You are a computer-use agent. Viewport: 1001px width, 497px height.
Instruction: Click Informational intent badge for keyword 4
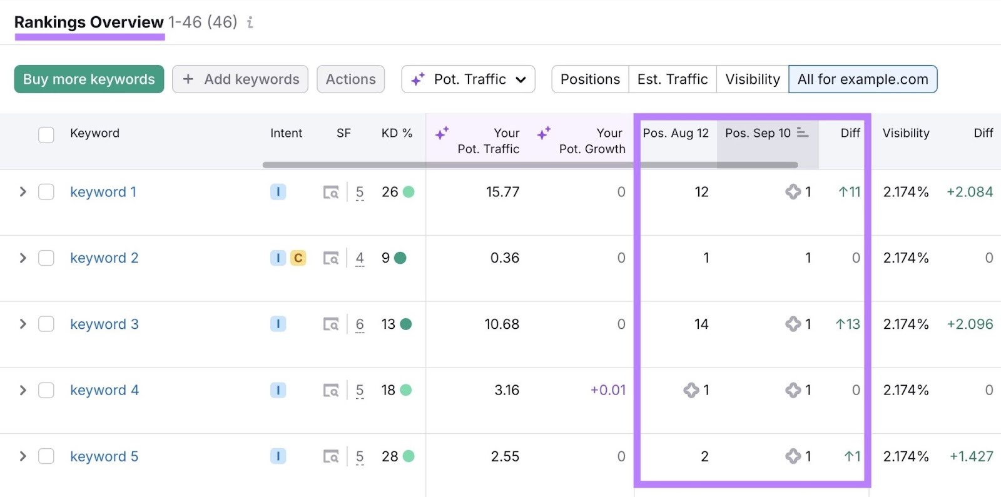coord(278,390)
